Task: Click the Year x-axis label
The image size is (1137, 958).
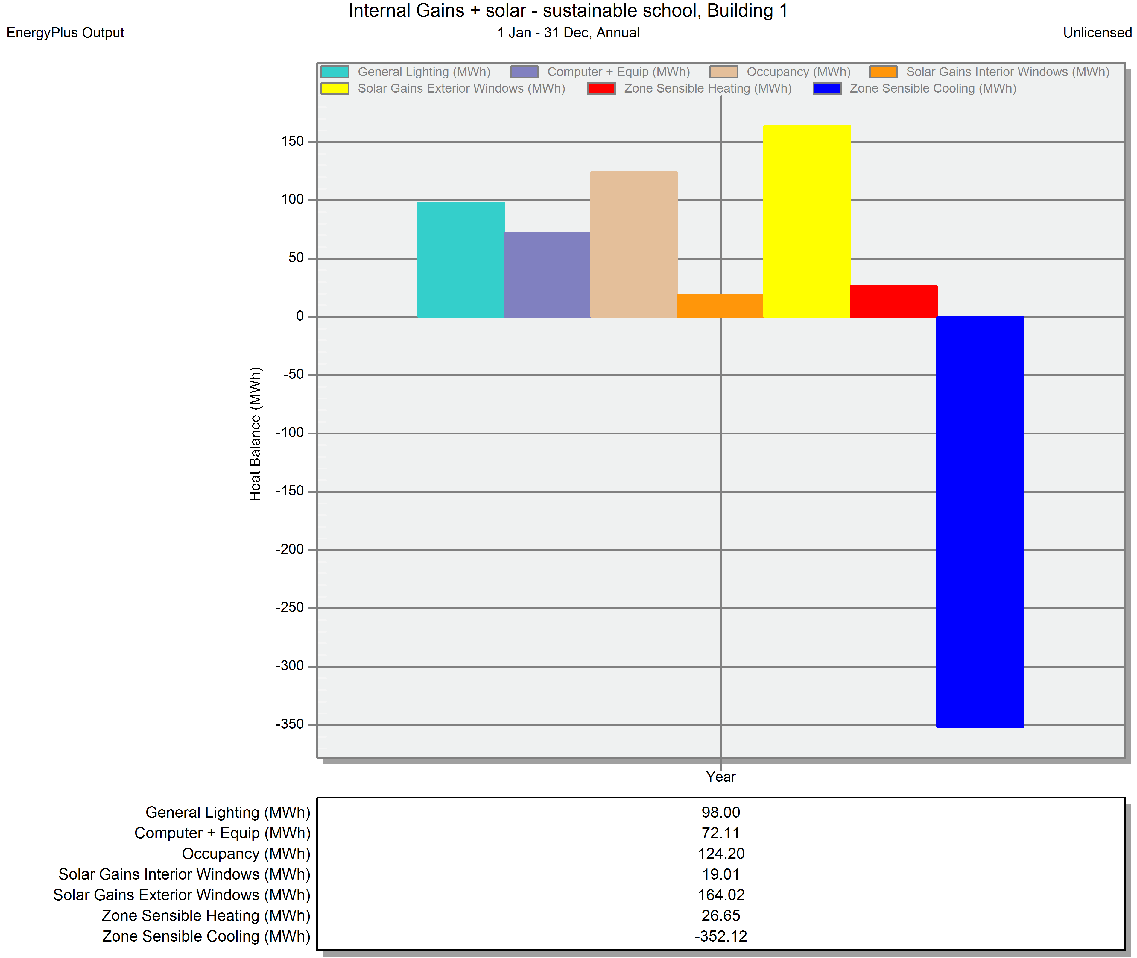Action: point(721,777)
